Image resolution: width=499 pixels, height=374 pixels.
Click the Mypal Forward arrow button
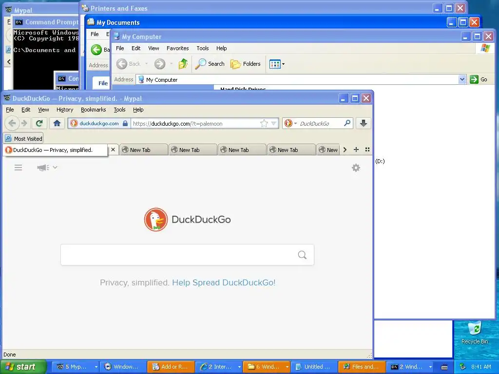click(x=24, y=123)
